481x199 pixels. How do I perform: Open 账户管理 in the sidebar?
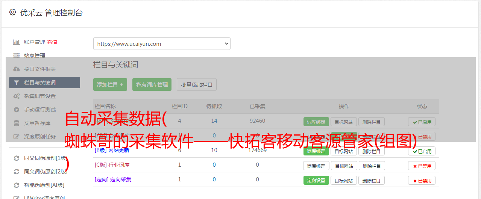[35, 42]
